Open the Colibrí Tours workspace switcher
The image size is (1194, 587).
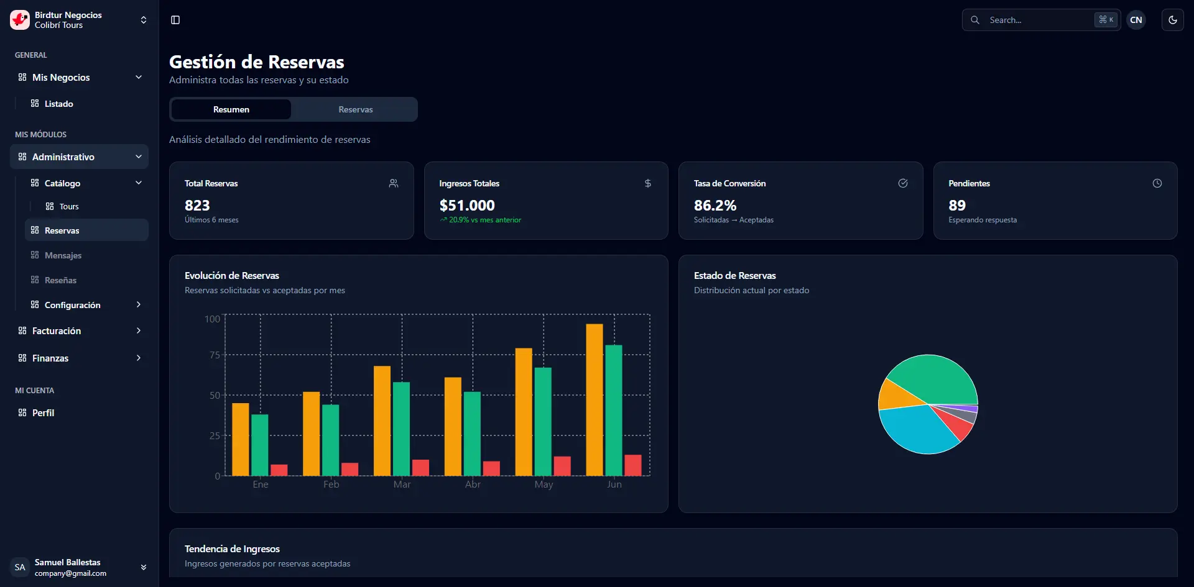[x=144, y=20]
